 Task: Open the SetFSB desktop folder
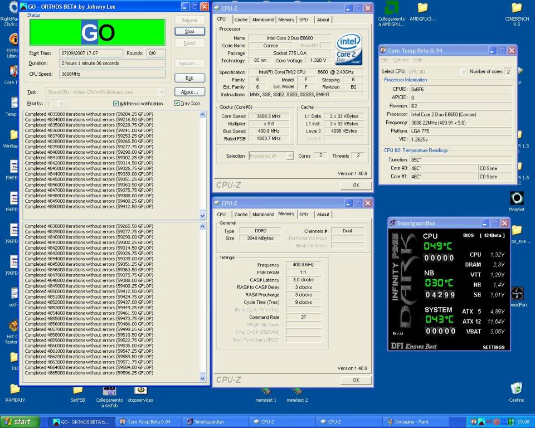pos(77,393)
